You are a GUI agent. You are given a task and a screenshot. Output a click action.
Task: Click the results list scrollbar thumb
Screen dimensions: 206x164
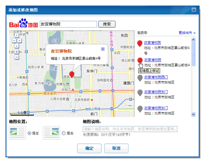[x=193, y=54]
